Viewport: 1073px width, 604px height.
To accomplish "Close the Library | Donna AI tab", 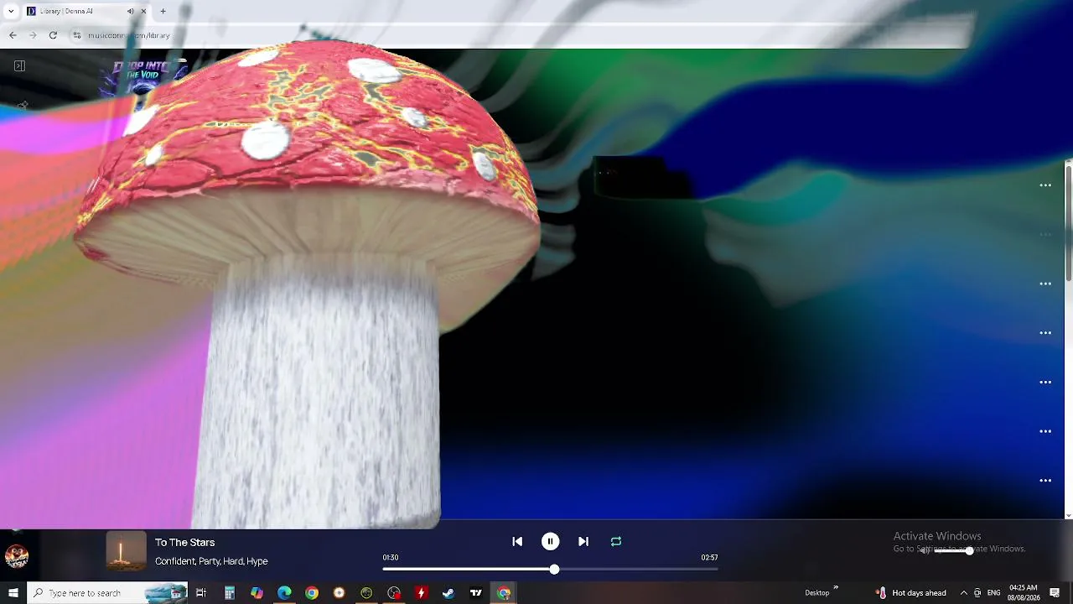I will (x=143, y=11).
